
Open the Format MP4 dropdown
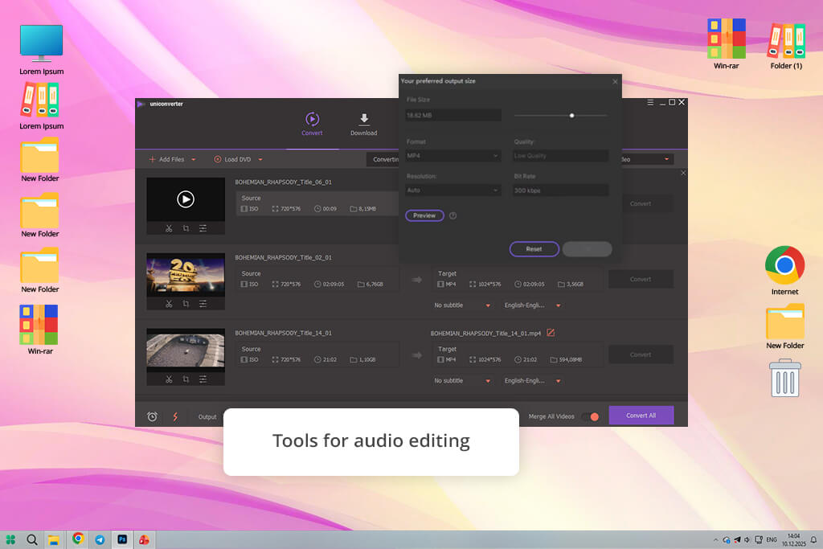[453, 155]
